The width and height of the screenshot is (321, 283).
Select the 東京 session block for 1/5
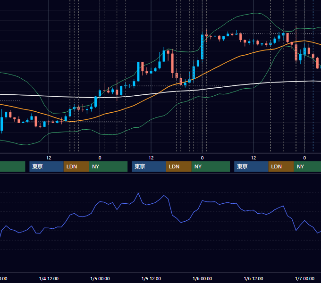tap(149, 166)
